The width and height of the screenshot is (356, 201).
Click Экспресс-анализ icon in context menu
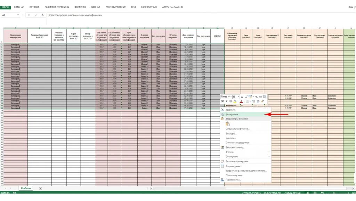pos(222,147)
